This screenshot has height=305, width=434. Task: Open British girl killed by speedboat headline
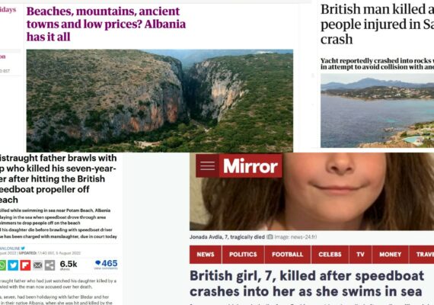coord(307,284)
